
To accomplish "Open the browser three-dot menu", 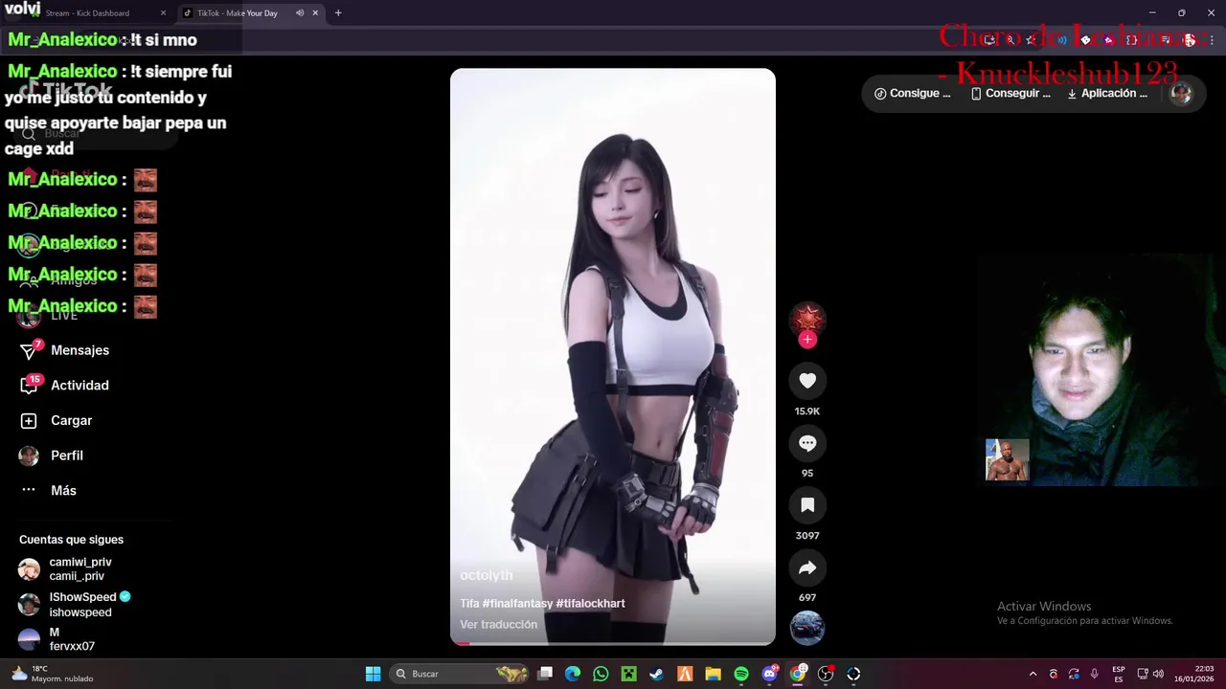I will click(x=1212, y=40).
